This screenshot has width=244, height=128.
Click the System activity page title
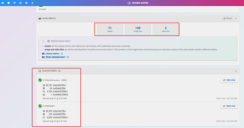tap(140, 3)
